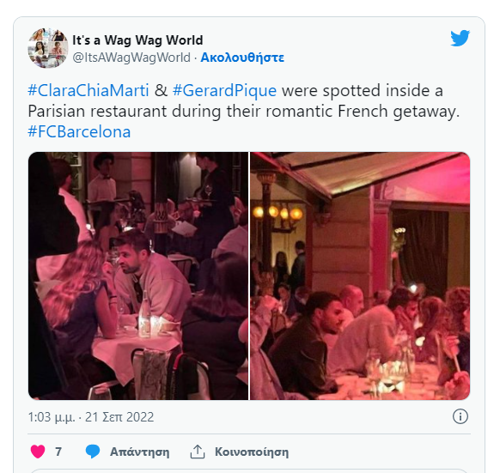This screenshot has width=500, height=473.
Task: Click the partially visible box below actions
Action: click(249, 471)
